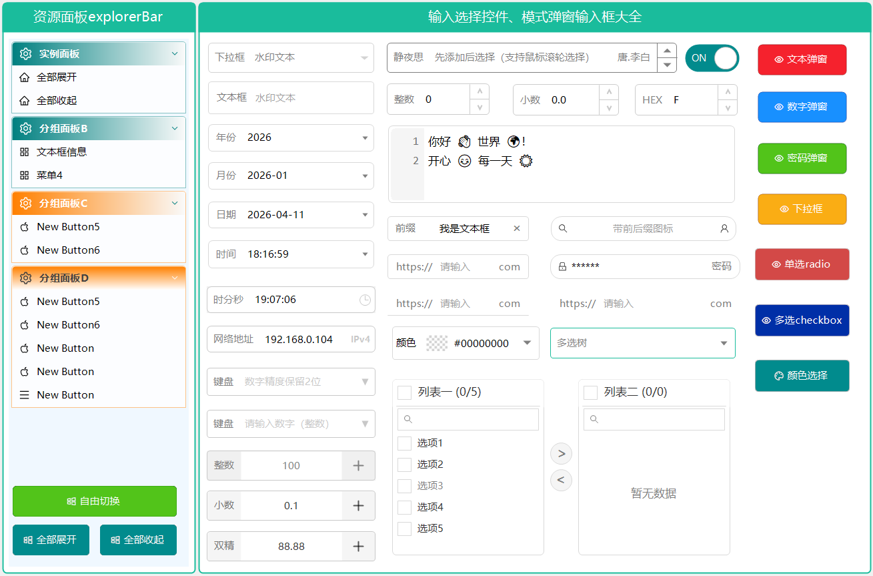873x576 pixels.
Task: Check the 列表二 select-all checkbox
Action: pos(590,392)
